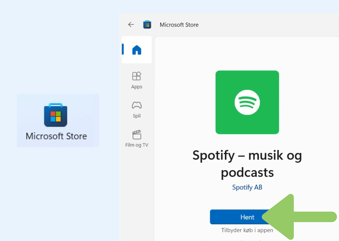Open the Home section in sidebar
The image size is (339, 241).
pos(137,50)
